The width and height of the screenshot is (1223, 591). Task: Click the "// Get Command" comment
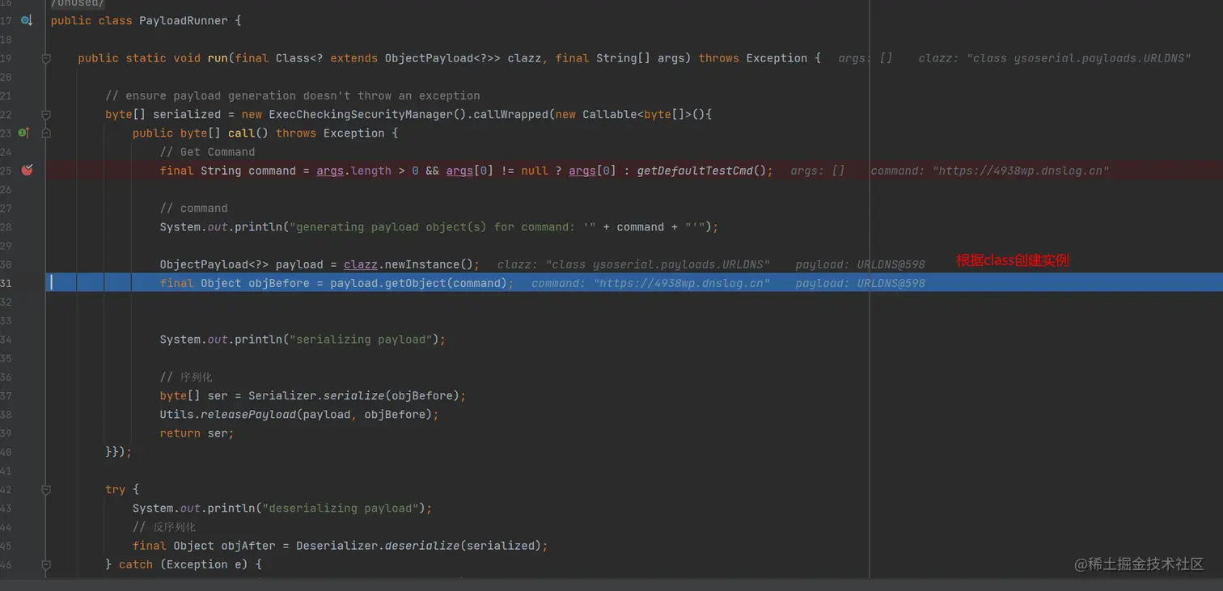(207, 152)
